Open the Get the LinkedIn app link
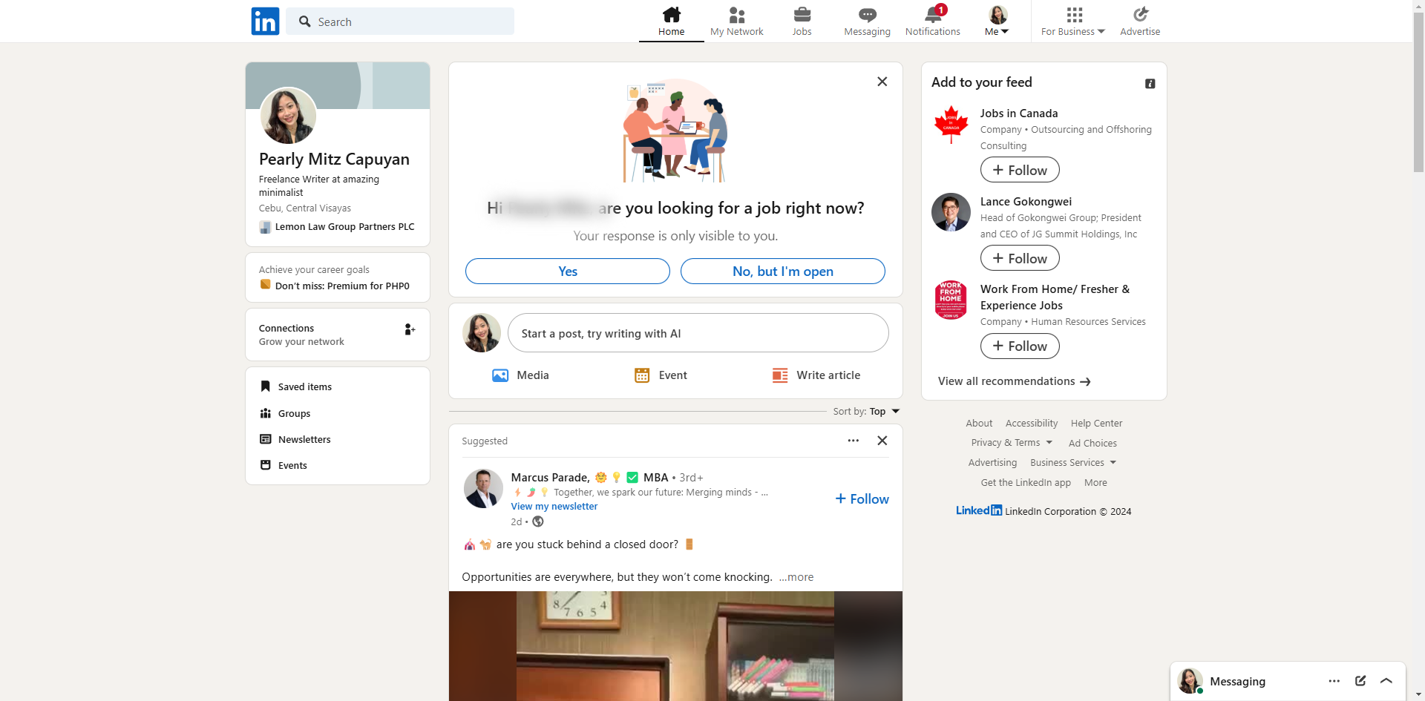Screen dimensions: 1425x701 point(1026,482)
